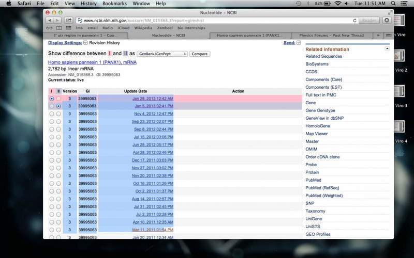Select column I radio for Sep 8, 2012 row
Screen dimensions: 414x258
click(52, 130)
